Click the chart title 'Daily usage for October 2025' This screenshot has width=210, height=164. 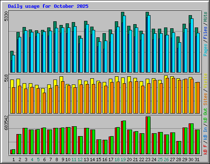tap(48, 6)
